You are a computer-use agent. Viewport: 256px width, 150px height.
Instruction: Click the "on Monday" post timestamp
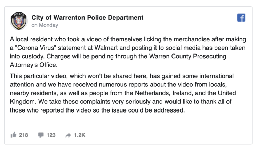(45, 25)
